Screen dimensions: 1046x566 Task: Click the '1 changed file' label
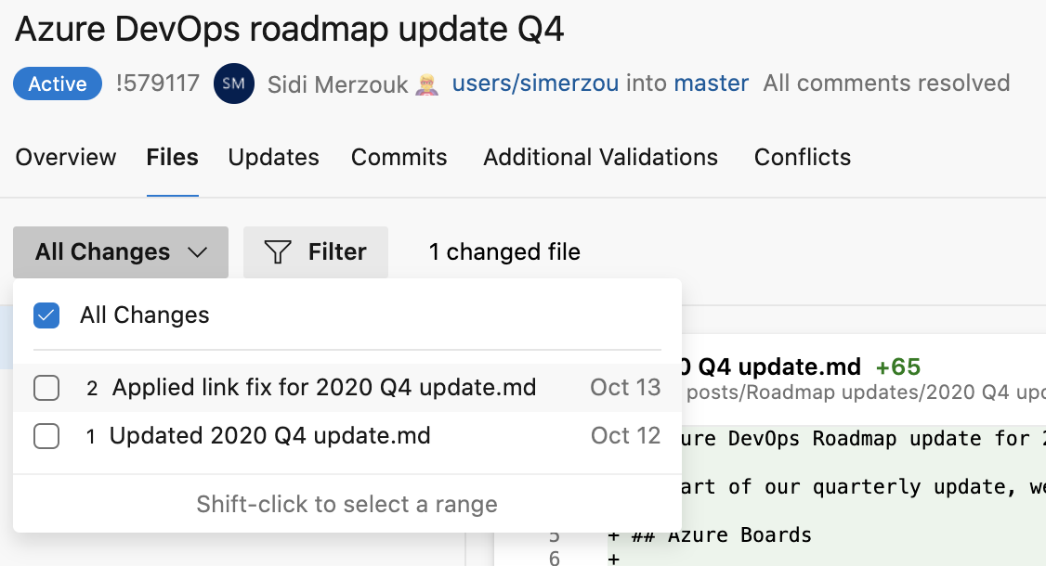pyautogui.click(x=503, y=251)
